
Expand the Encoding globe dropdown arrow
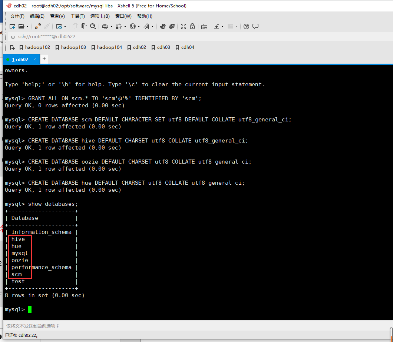click(x=139, y=26)
